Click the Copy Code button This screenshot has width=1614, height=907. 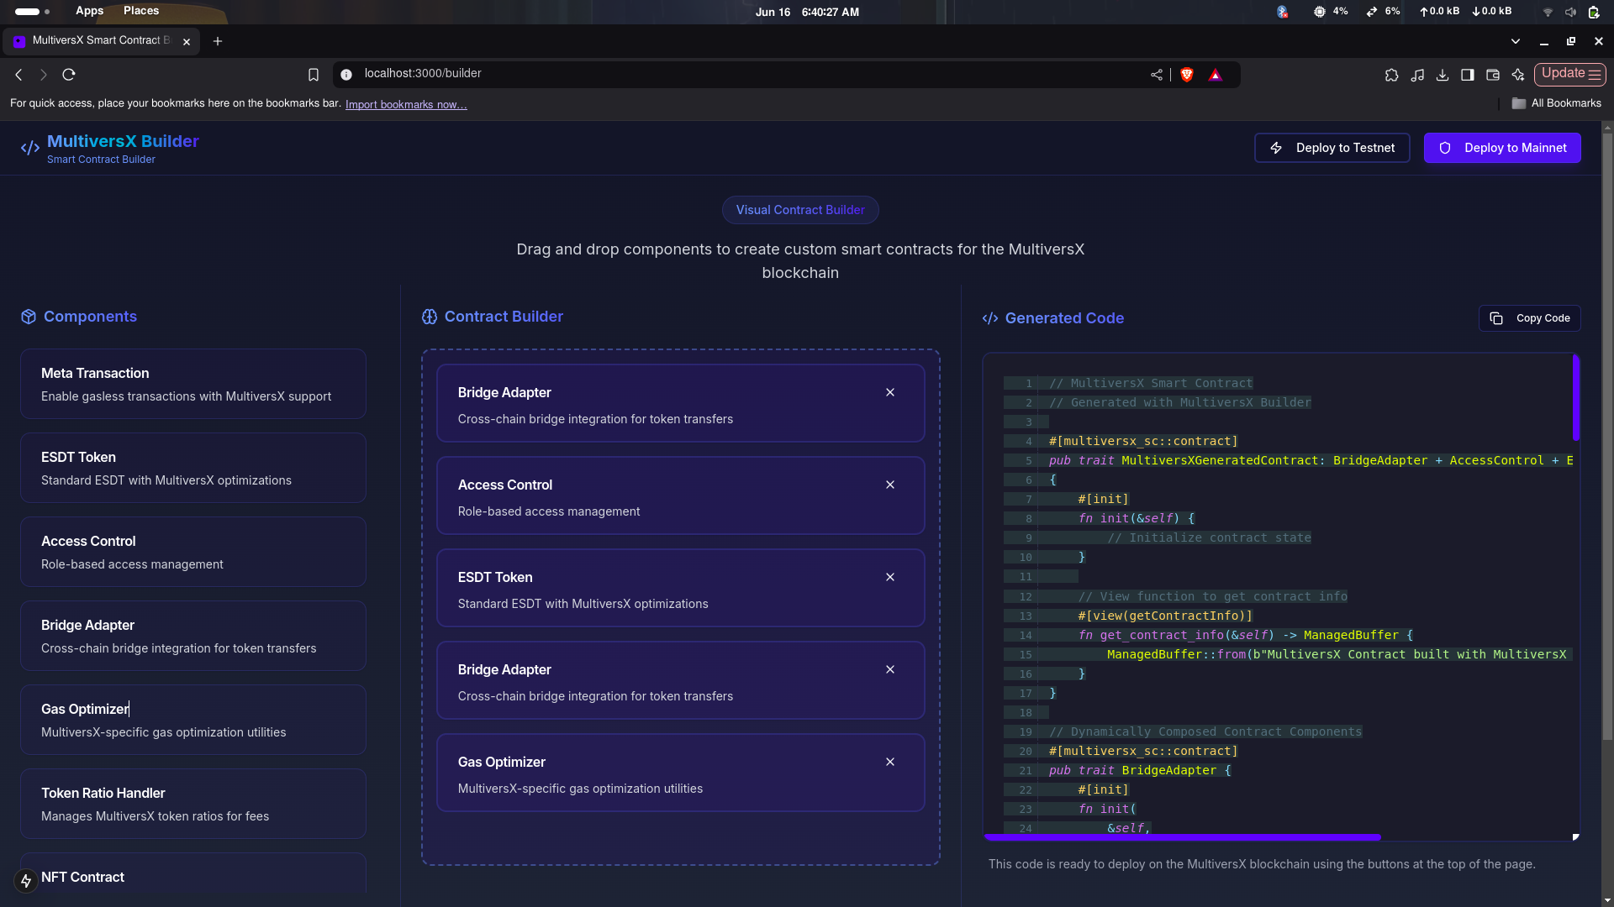click(1529, 318)
